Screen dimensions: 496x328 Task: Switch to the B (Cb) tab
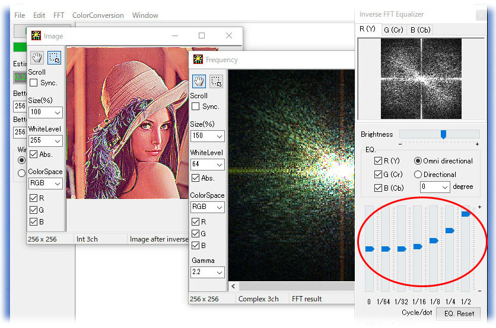(x=421, y=30)
